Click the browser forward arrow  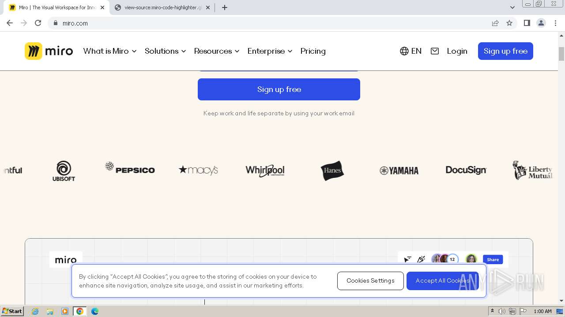tap(24, 23)
